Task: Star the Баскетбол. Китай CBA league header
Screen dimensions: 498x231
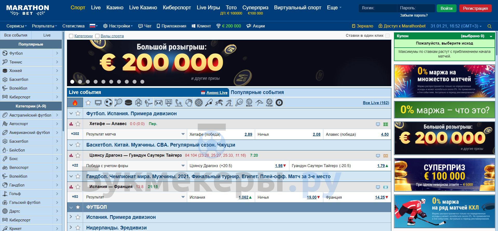Action: tap(78, 145)
